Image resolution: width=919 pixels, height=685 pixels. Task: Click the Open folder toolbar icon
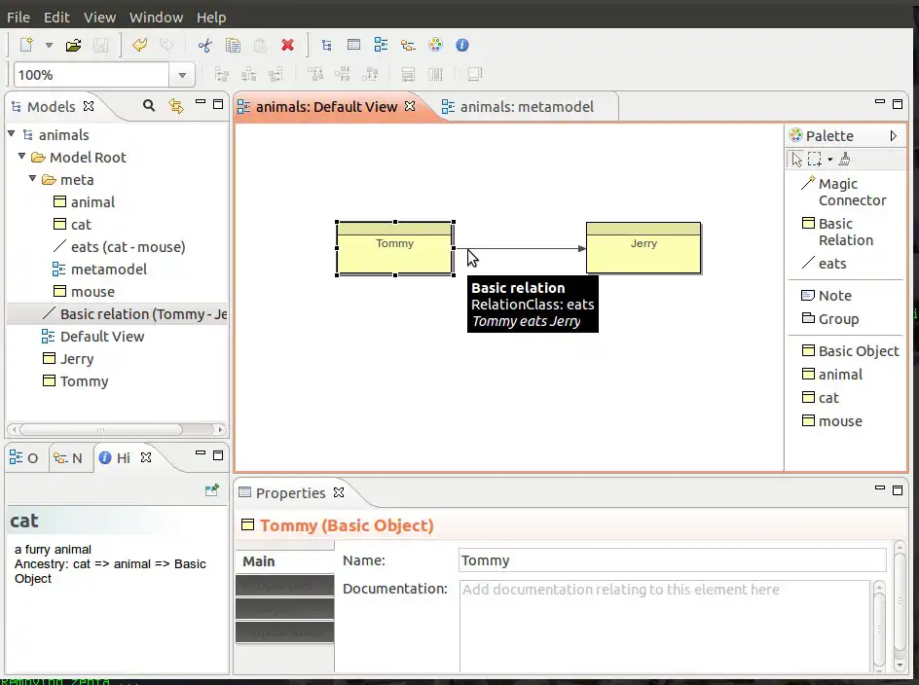[x=73, y=45]
